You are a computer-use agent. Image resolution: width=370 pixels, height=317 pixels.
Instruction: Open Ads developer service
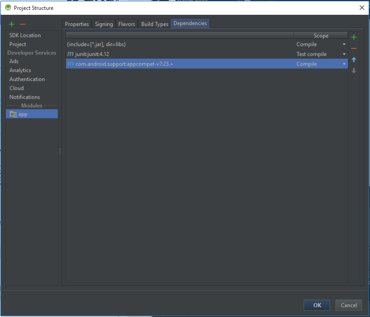14,61
